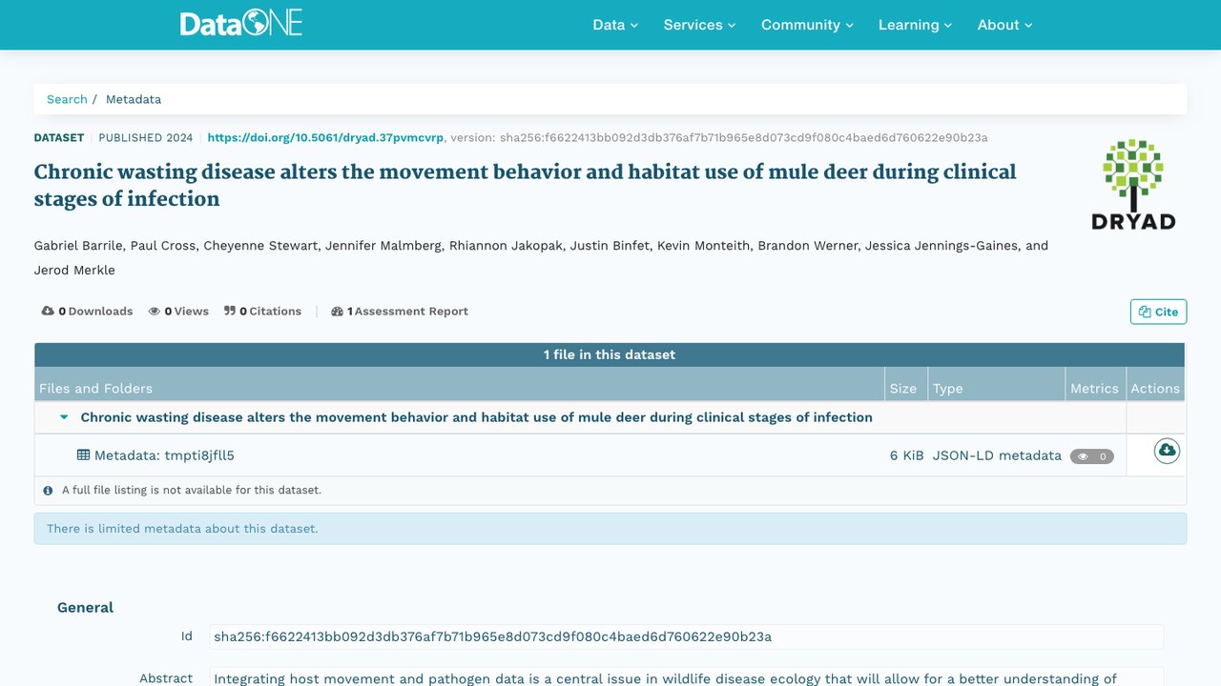Click the JSON-LD metadata type cell

coord(997,455)
